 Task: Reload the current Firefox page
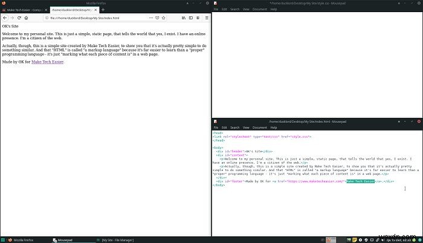19,18
